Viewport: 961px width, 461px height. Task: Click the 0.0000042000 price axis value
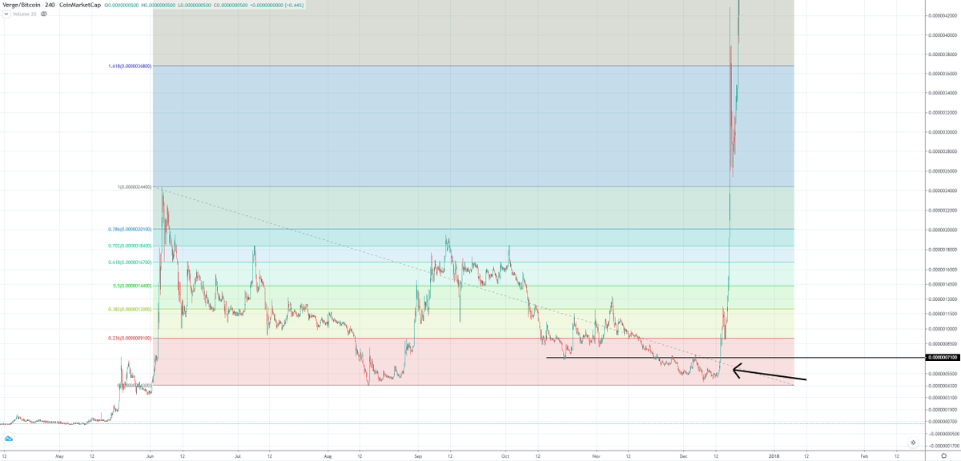(943, 16)
